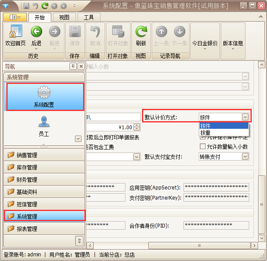Viewport: 267px width, 261px height.
Task: Open the 销售管理 navigation group
Action: [x=44, y=155]
